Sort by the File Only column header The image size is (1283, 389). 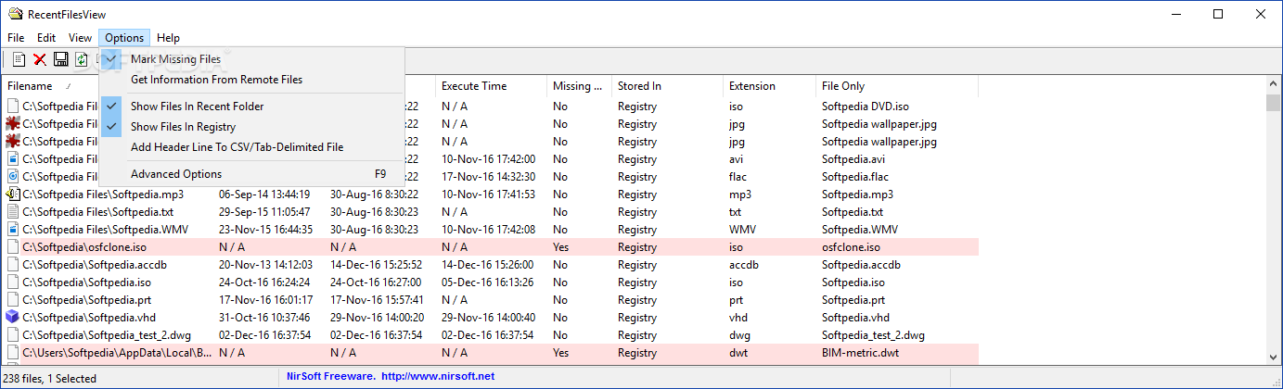pyautogui.click(x=897, y=86)
